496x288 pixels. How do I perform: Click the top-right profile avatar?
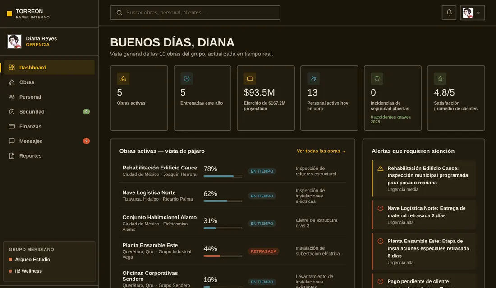pos(468,13)
